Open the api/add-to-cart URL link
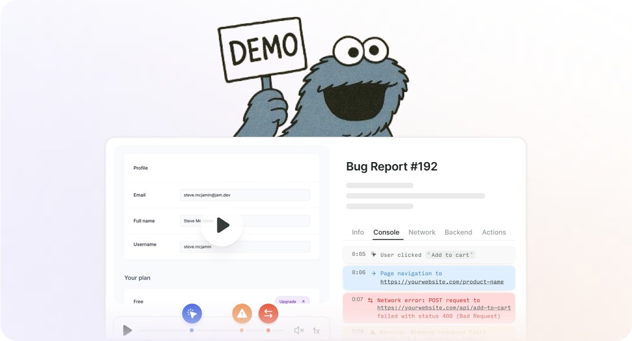 pos(444,307)
